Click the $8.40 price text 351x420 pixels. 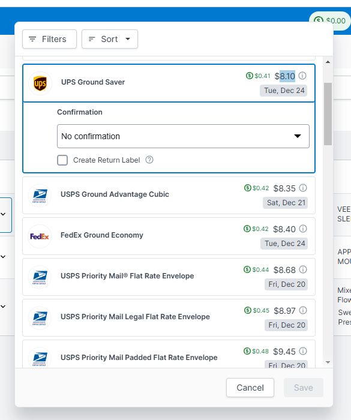[x=284, y=229]
